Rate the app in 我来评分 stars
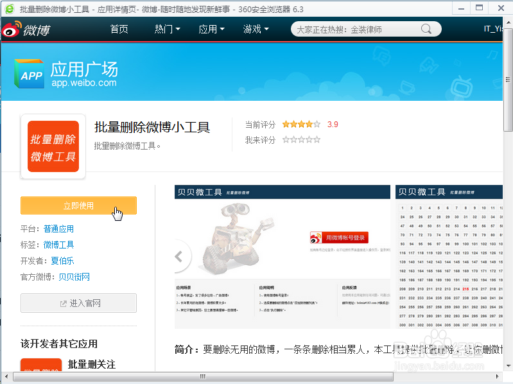The height and width of the screenshot is (384, 513). (x=301, y=140)
